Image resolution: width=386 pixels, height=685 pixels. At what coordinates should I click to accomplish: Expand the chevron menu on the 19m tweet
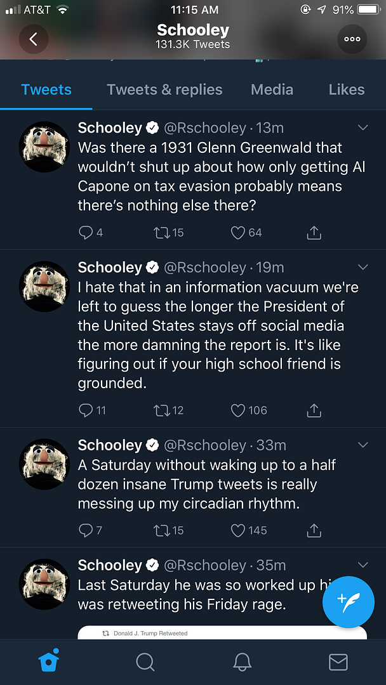click(363, 267)
